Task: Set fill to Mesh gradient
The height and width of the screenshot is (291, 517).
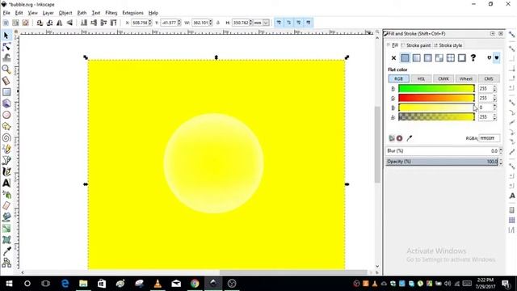Action: tap(439, 58)
